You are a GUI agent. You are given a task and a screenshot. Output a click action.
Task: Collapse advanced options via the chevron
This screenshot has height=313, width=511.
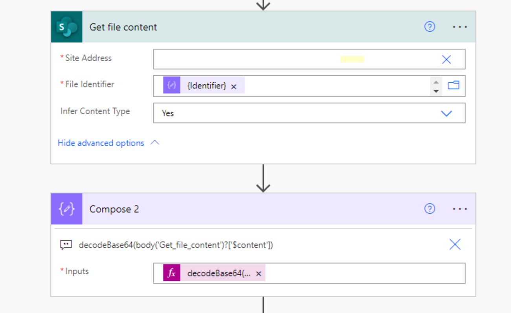(154, 143)
